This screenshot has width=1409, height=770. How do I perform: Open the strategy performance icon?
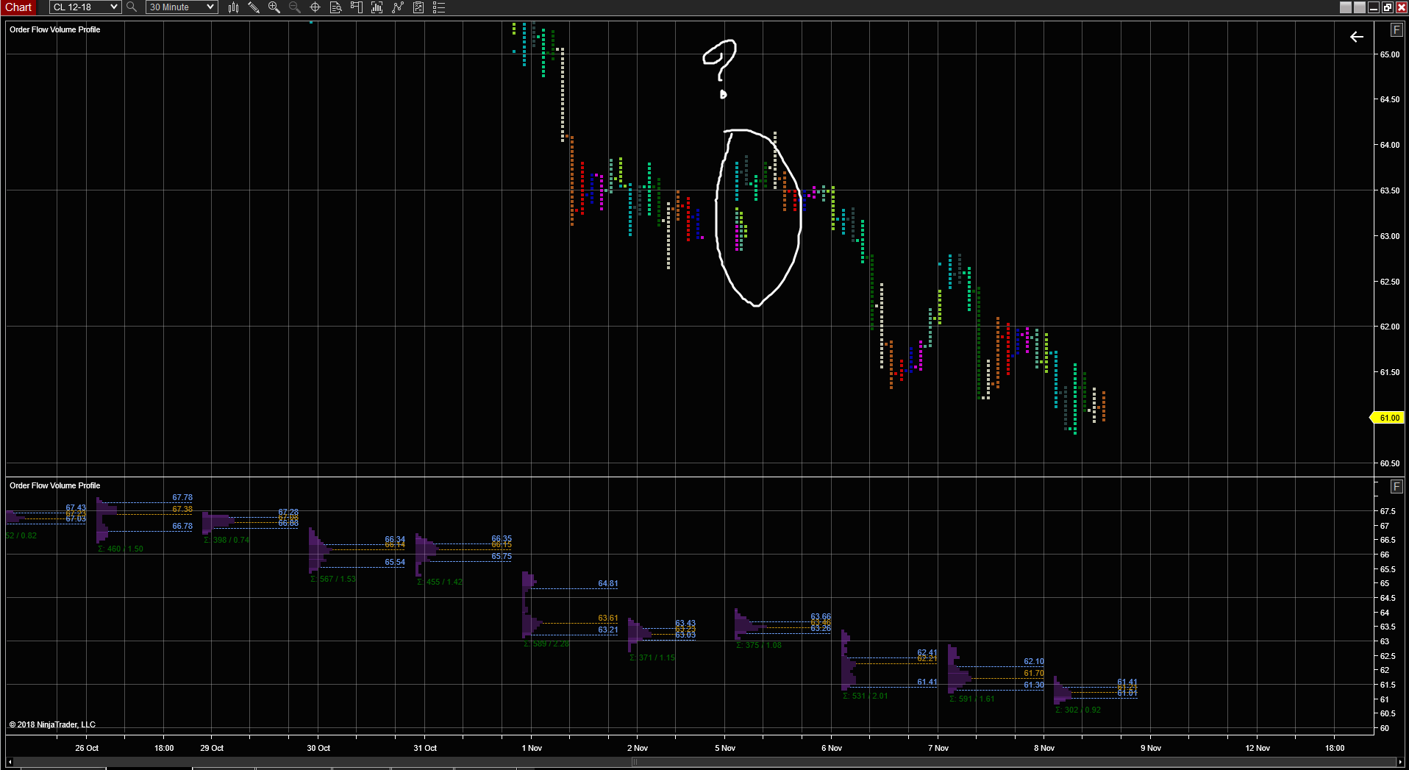click(x=418, y=7)
